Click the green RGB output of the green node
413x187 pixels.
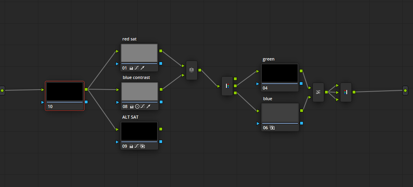click(x=301, y=71)
